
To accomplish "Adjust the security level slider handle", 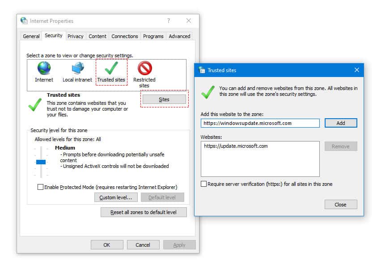I will coord(41,162).
